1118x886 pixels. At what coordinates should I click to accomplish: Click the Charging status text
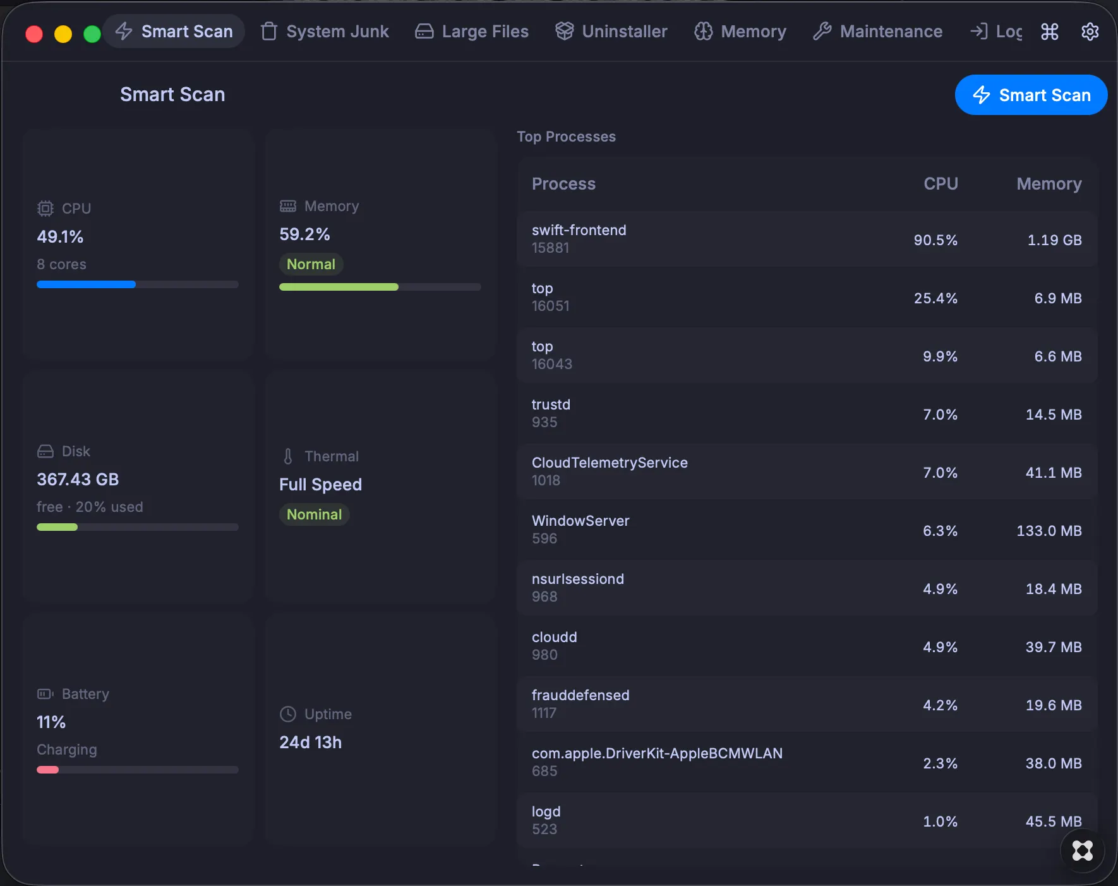coord(66,750)
